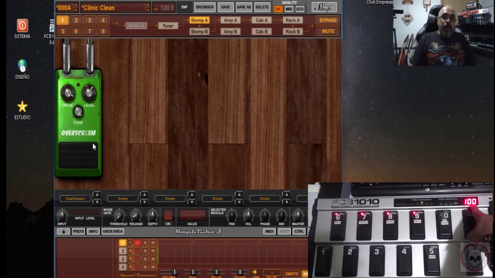The height and width of the screenshot is (278, 495).
Task: Click the input icon on track 1
Action: click(130, 243)
